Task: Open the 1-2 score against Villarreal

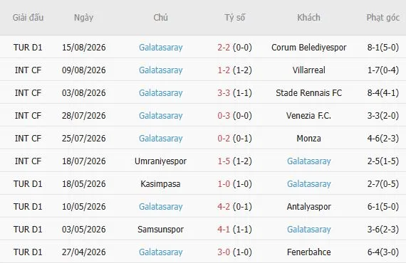Action: (x=224, y=70)
